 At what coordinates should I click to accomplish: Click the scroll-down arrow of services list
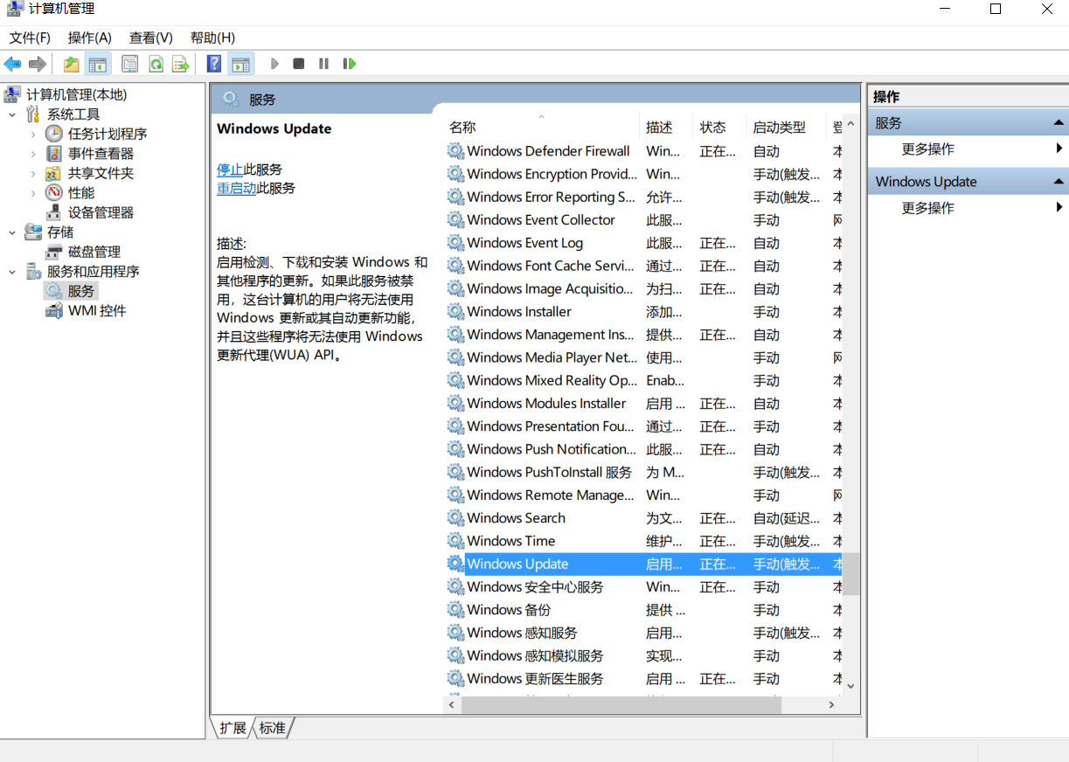(x=850, y=686)
